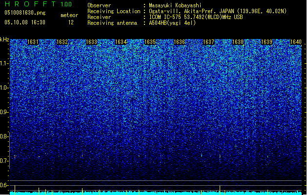Click the 0.9 kHz frequency axis label
Viewport: 307px width, 195px height.
tap(4, 112)
